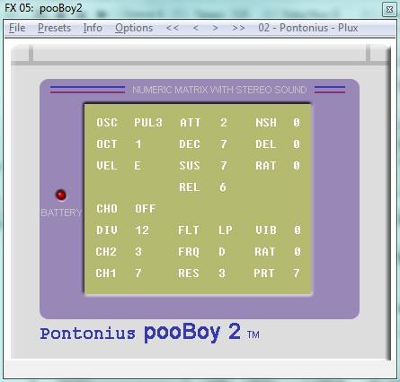Screen dimensions: 400x382
Task: Change the OSC value PUL3
Action: click(148, 123)
